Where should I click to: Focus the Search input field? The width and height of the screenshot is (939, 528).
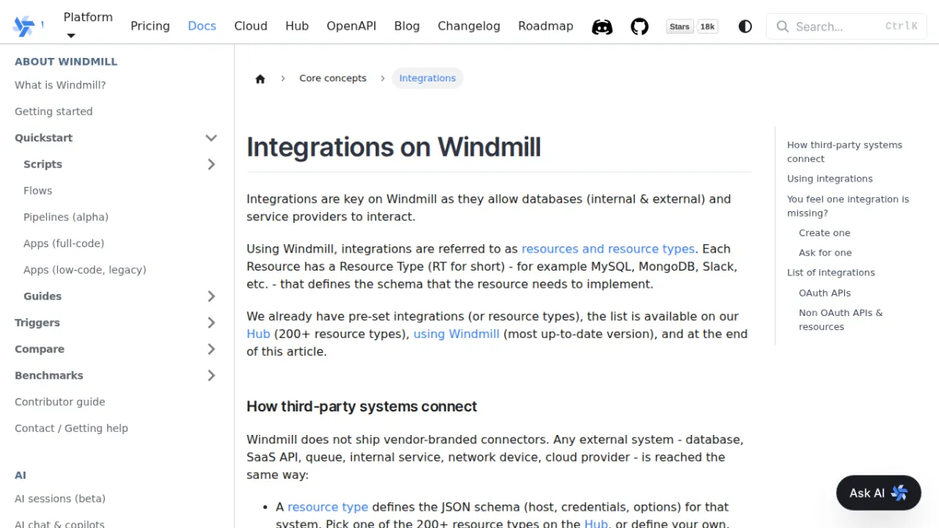click(x=847, y=27)
